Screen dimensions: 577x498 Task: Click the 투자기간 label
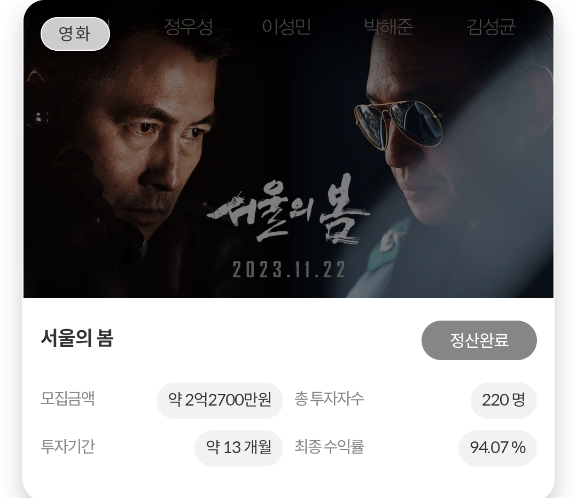(x=68, y=447)
